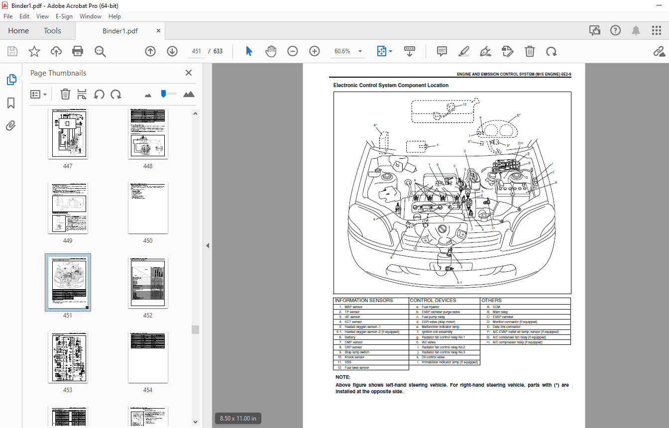
Task: Open the Bookmarks sidebar panel
Action: coord(11,103)
